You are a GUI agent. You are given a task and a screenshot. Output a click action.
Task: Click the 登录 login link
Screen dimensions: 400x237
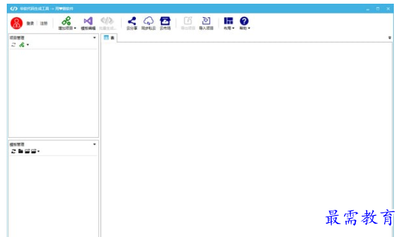tap(30, 23)
